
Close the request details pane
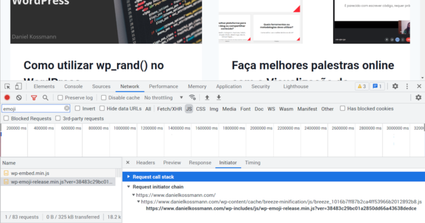(x=128, y=163)
